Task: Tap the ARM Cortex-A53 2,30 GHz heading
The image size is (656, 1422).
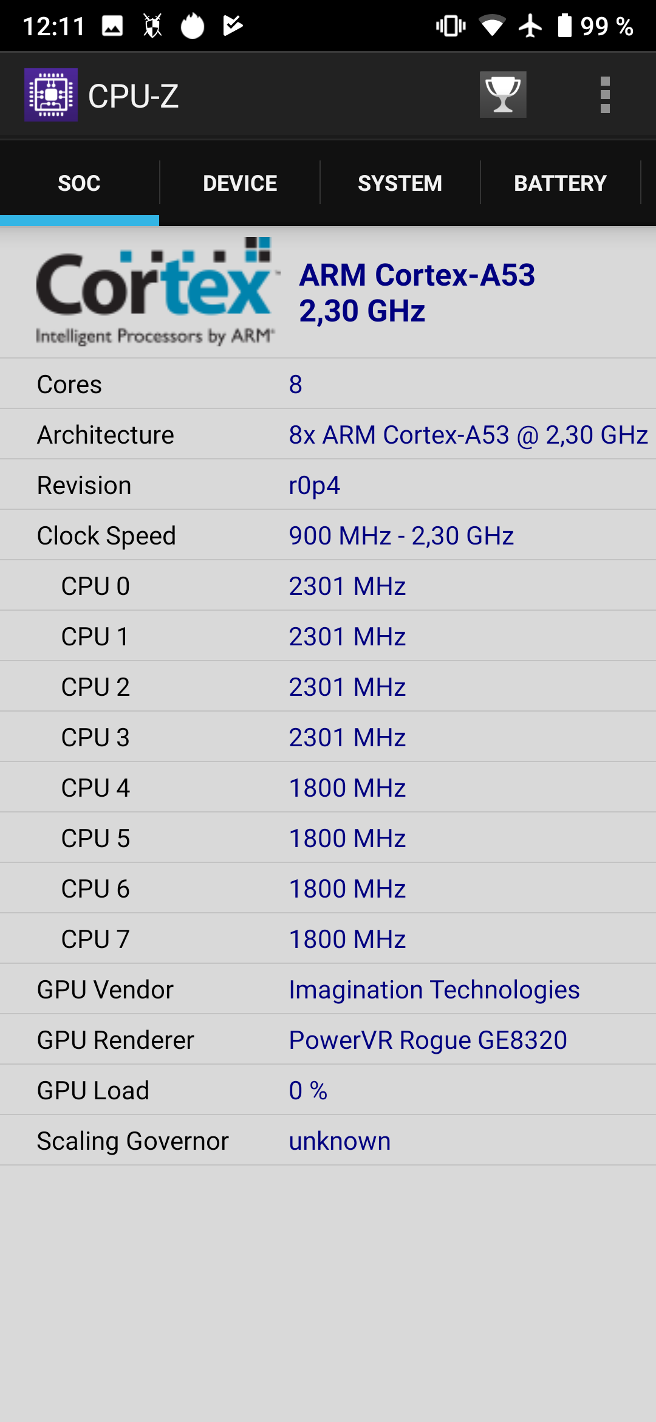Action: click(x=417, y=292)
